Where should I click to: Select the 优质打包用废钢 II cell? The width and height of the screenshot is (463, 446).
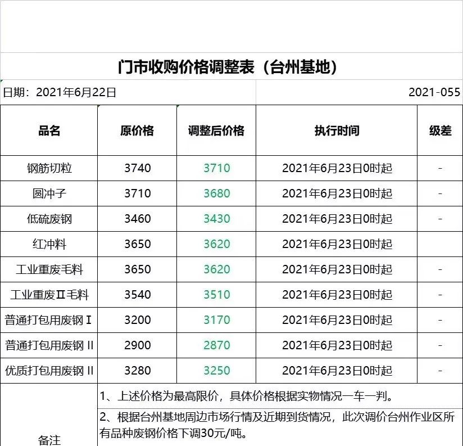pos(49,370)
